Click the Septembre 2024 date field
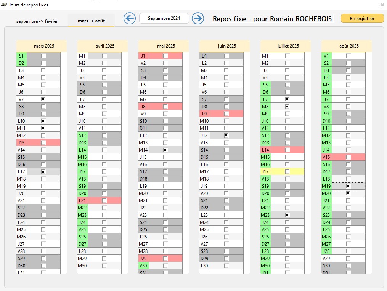387x291 pixels. pos(164,18)
